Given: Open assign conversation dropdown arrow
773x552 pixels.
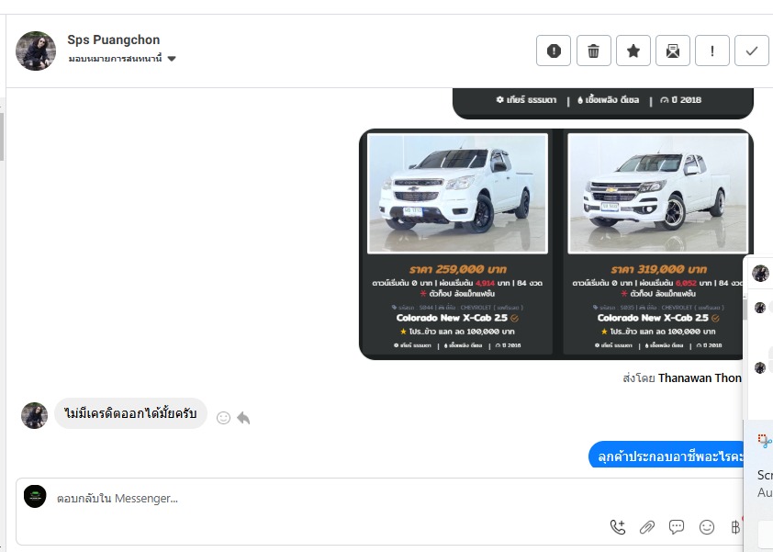Looking at the screenshot, I should (x=172, y=59).
